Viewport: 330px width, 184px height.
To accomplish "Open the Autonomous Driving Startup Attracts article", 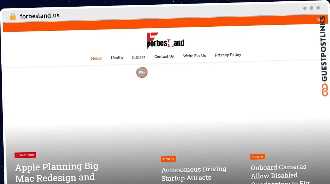I will coord(194,174).
